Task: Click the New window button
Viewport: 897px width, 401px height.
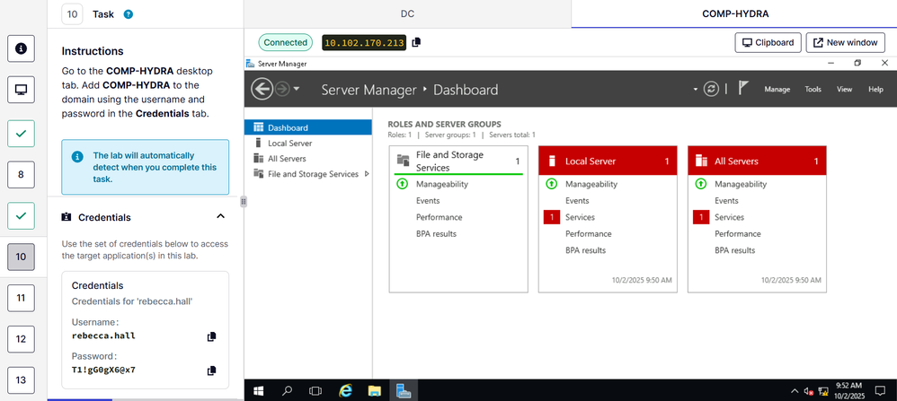Action: click(x=845, y=43)
